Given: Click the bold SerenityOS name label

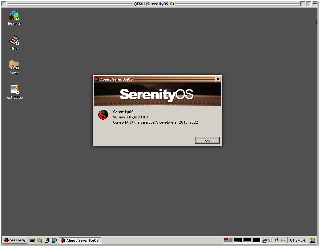Looking at the screenshot, I should point(123,112).
